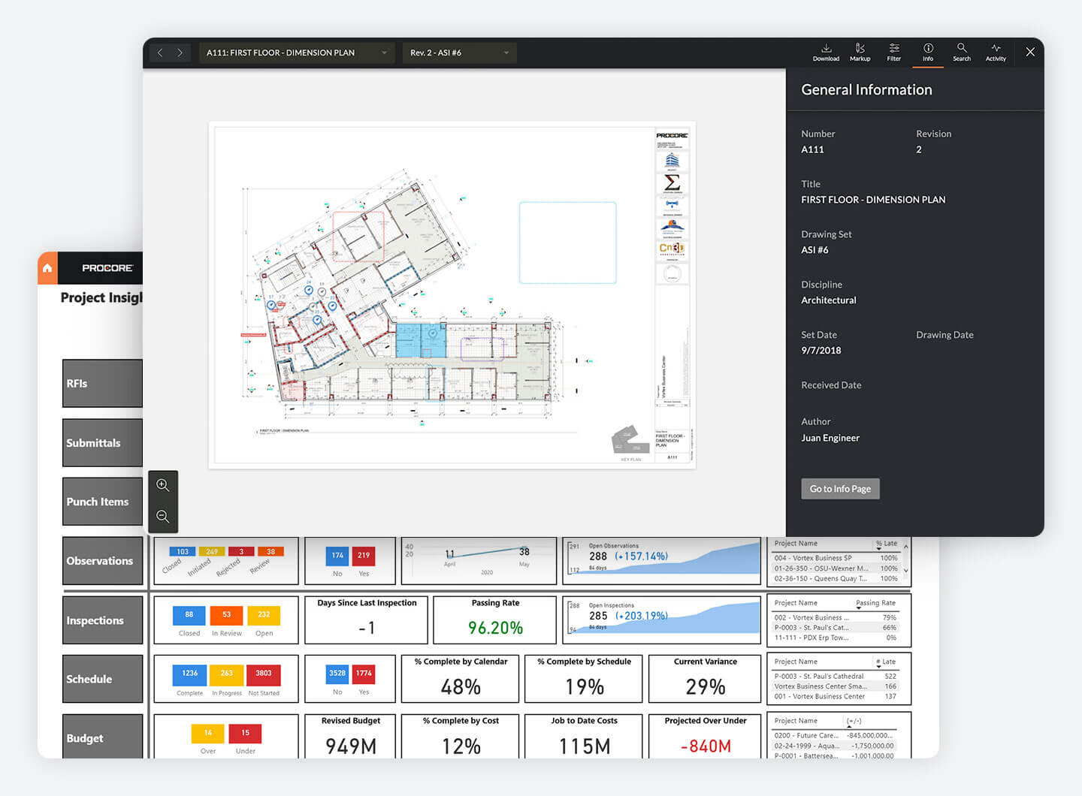Click the key plan thumbnail on the drawing

(x=630, y=439)
